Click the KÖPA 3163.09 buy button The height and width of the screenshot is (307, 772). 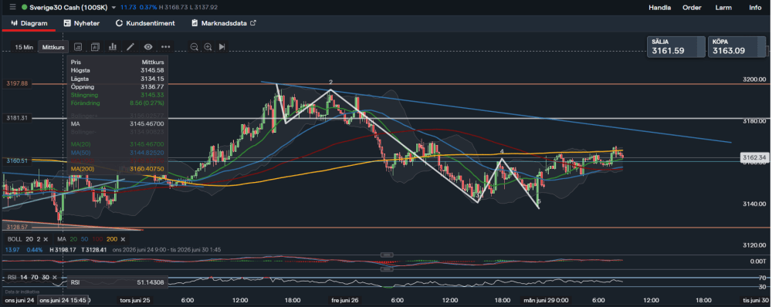pyautogui.click(x=736, y=47)
